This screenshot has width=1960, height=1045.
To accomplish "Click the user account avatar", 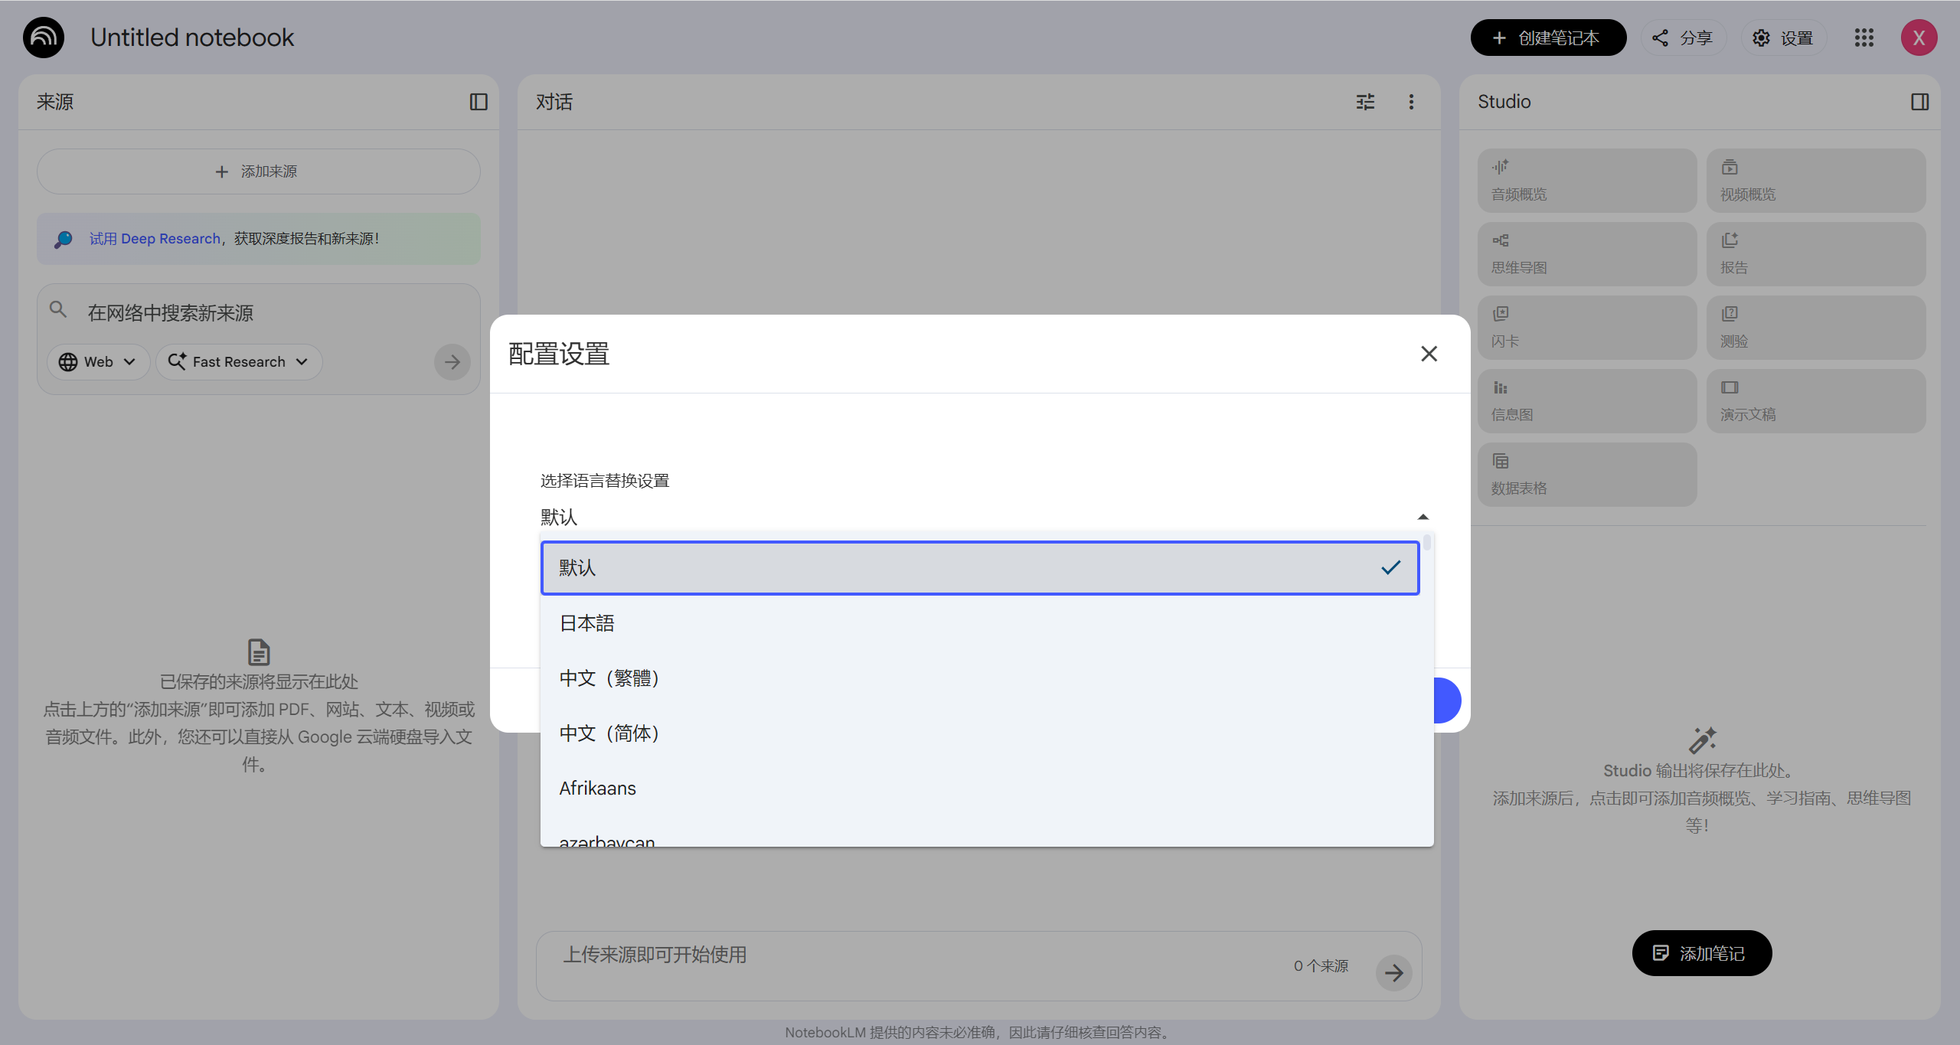I will click(1919, 38).
